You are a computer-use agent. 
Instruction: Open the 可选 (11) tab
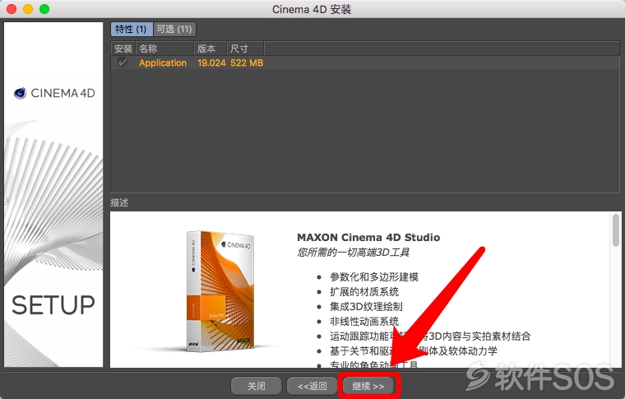click(174, 29)
